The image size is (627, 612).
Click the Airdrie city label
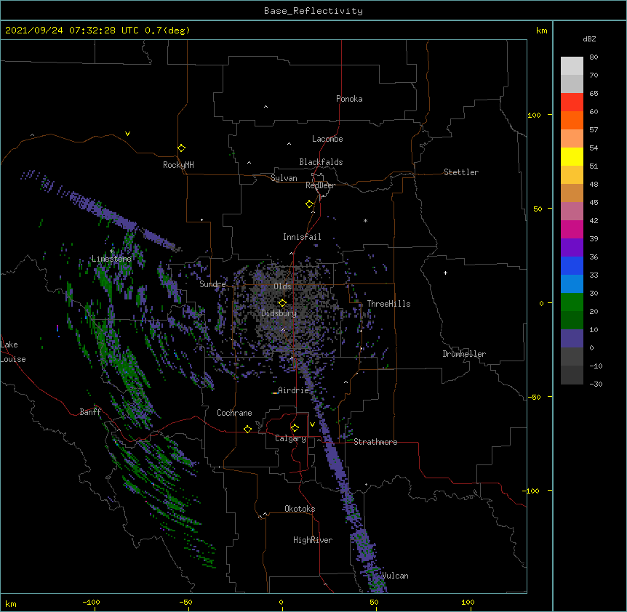293,390
